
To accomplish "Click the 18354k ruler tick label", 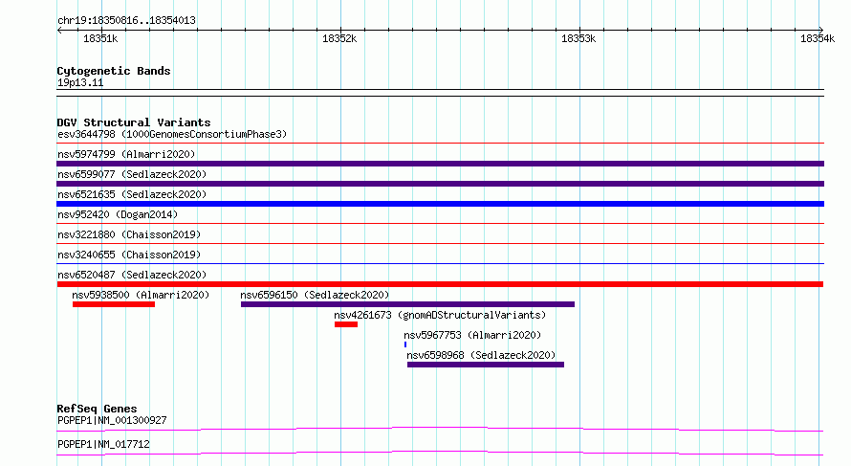I will [x=818, y=38].
